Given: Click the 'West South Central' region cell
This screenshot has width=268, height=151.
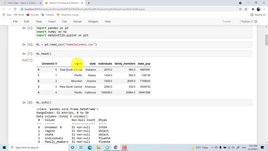Looking at the screenshot, I should coord(71,87).
